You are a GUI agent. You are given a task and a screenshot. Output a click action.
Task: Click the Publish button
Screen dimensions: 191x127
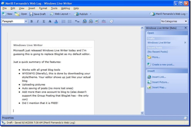(x=81, y=14)
